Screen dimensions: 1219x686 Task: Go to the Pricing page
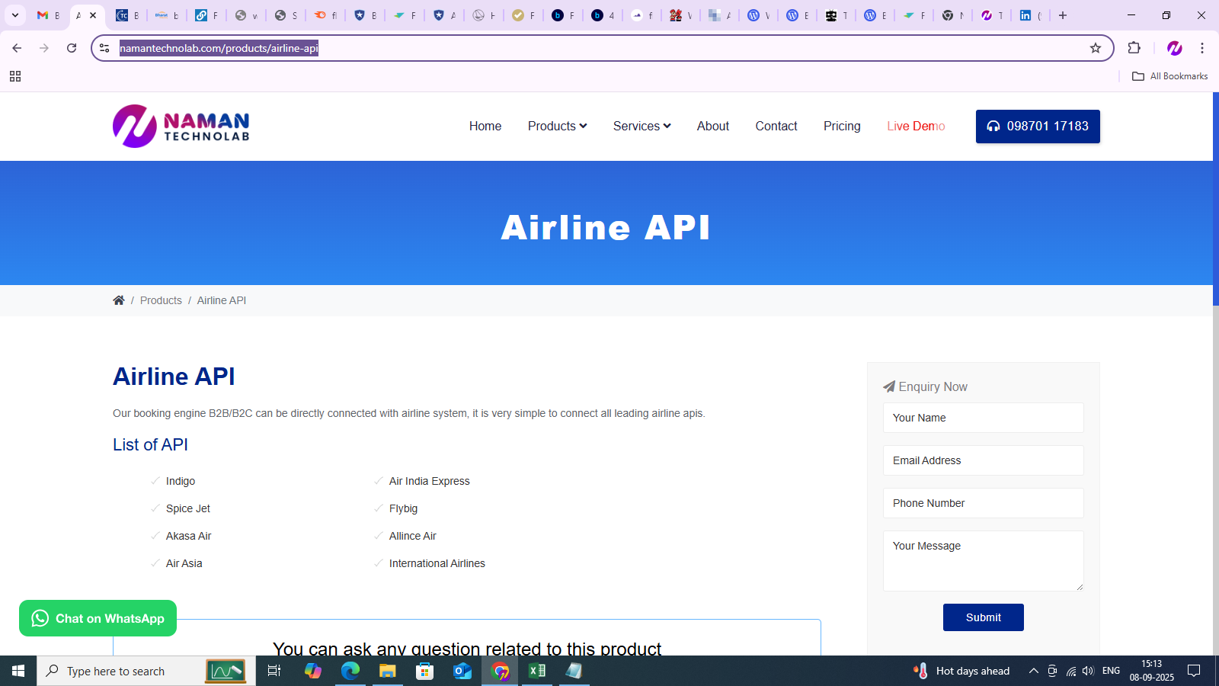(x=842, y=127)
